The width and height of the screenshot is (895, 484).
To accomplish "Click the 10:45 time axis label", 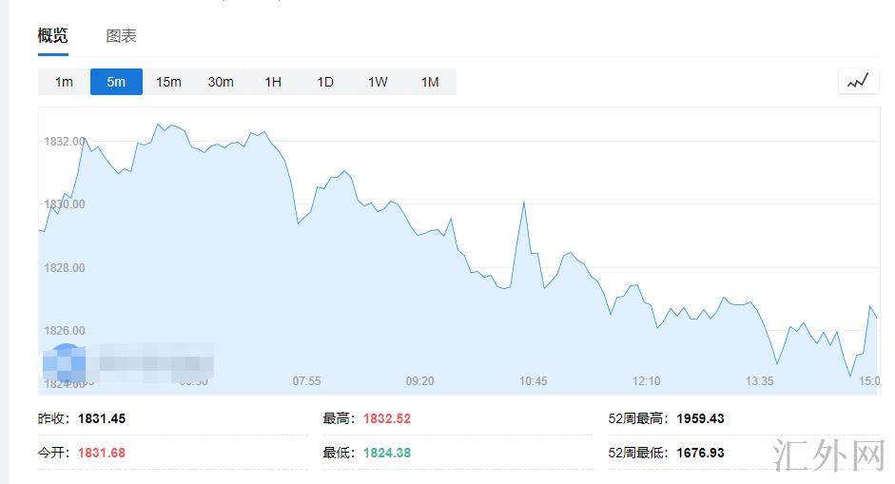I will [x=533, y=381].
